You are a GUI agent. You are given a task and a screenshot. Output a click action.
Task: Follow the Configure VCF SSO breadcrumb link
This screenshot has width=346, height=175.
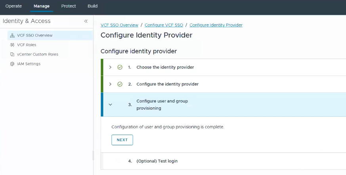[x=164, y=25]
